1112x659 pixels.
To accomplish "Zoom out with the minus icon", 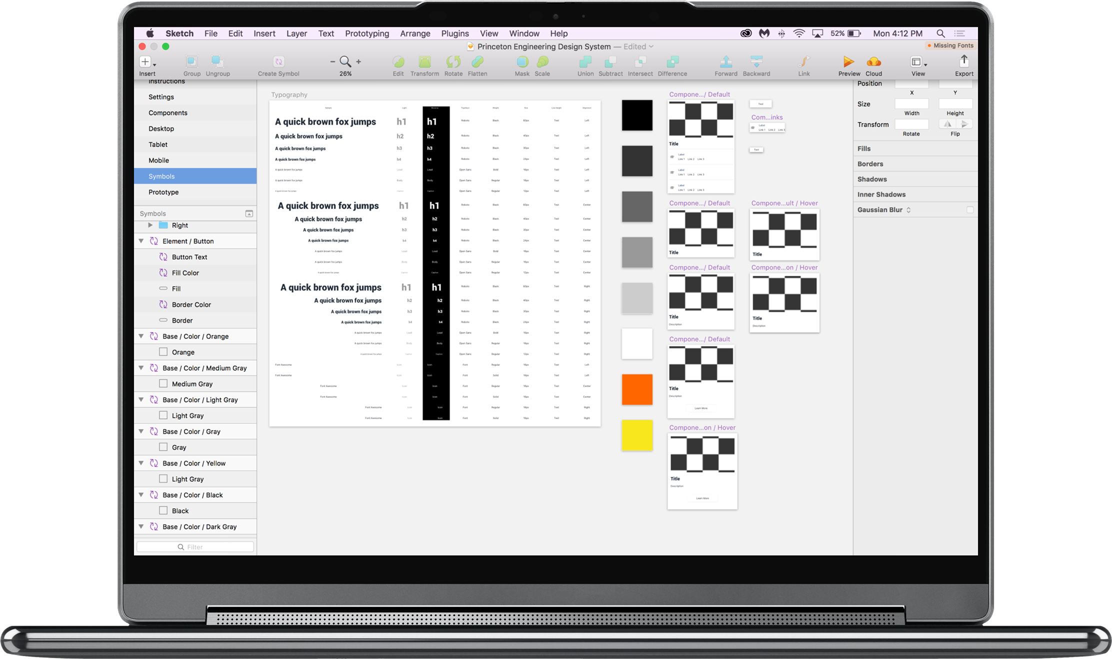I will tap(332, 61).
